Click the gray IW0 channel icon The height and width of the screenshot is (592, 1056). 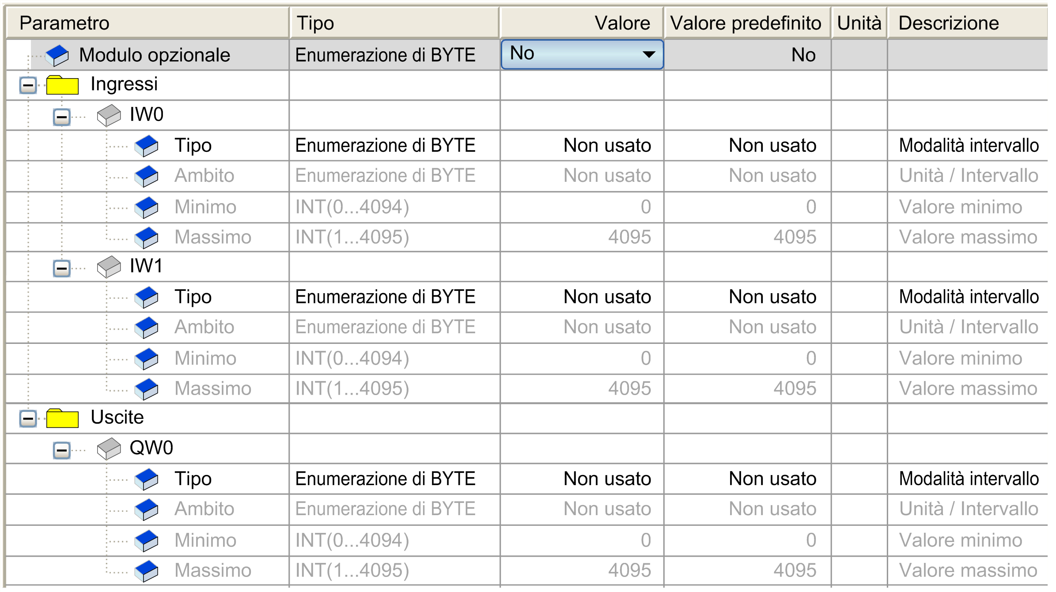109,115
